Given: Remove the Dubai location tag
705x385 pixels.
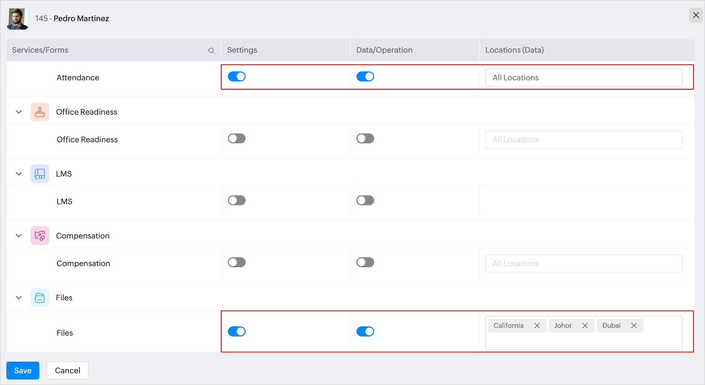Looking at the screenshot, I should pyautogui.click(x=634, y=326).
